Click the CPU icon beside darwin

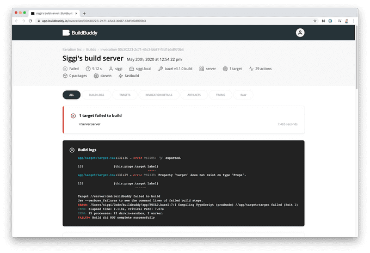coord(96,76)
